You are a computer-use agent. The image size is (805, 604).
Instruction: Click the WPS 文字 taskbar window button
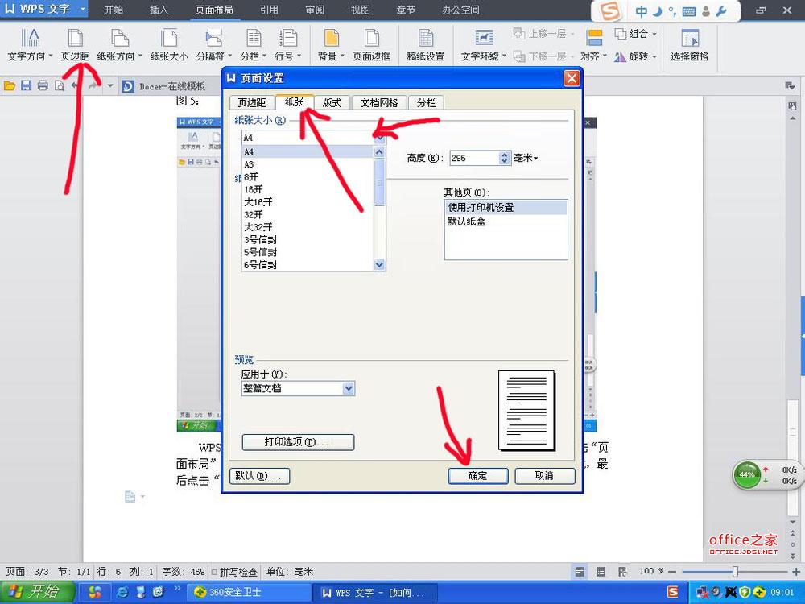click(x=374, y=592)
